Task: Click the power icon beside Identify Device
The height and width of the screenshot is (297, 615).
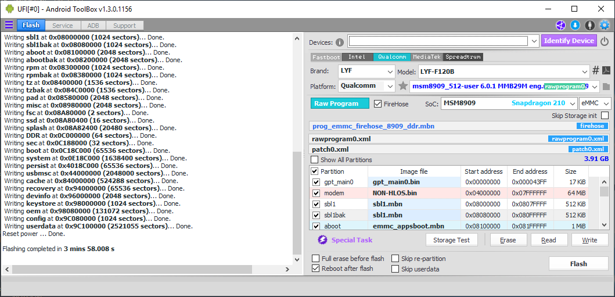Action: (605, 41)
